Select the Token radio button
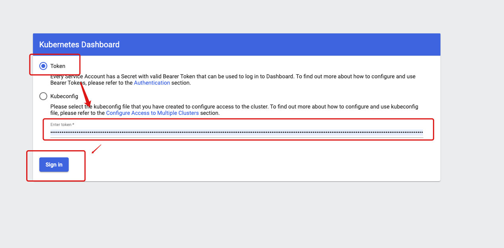The width and height of the screenshot is (504, 248). [43, 66]
